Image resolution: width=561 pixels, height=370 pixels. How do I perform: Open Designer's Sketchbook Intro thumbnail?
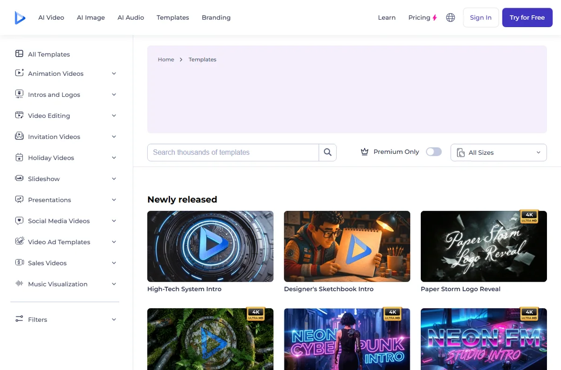347,246
